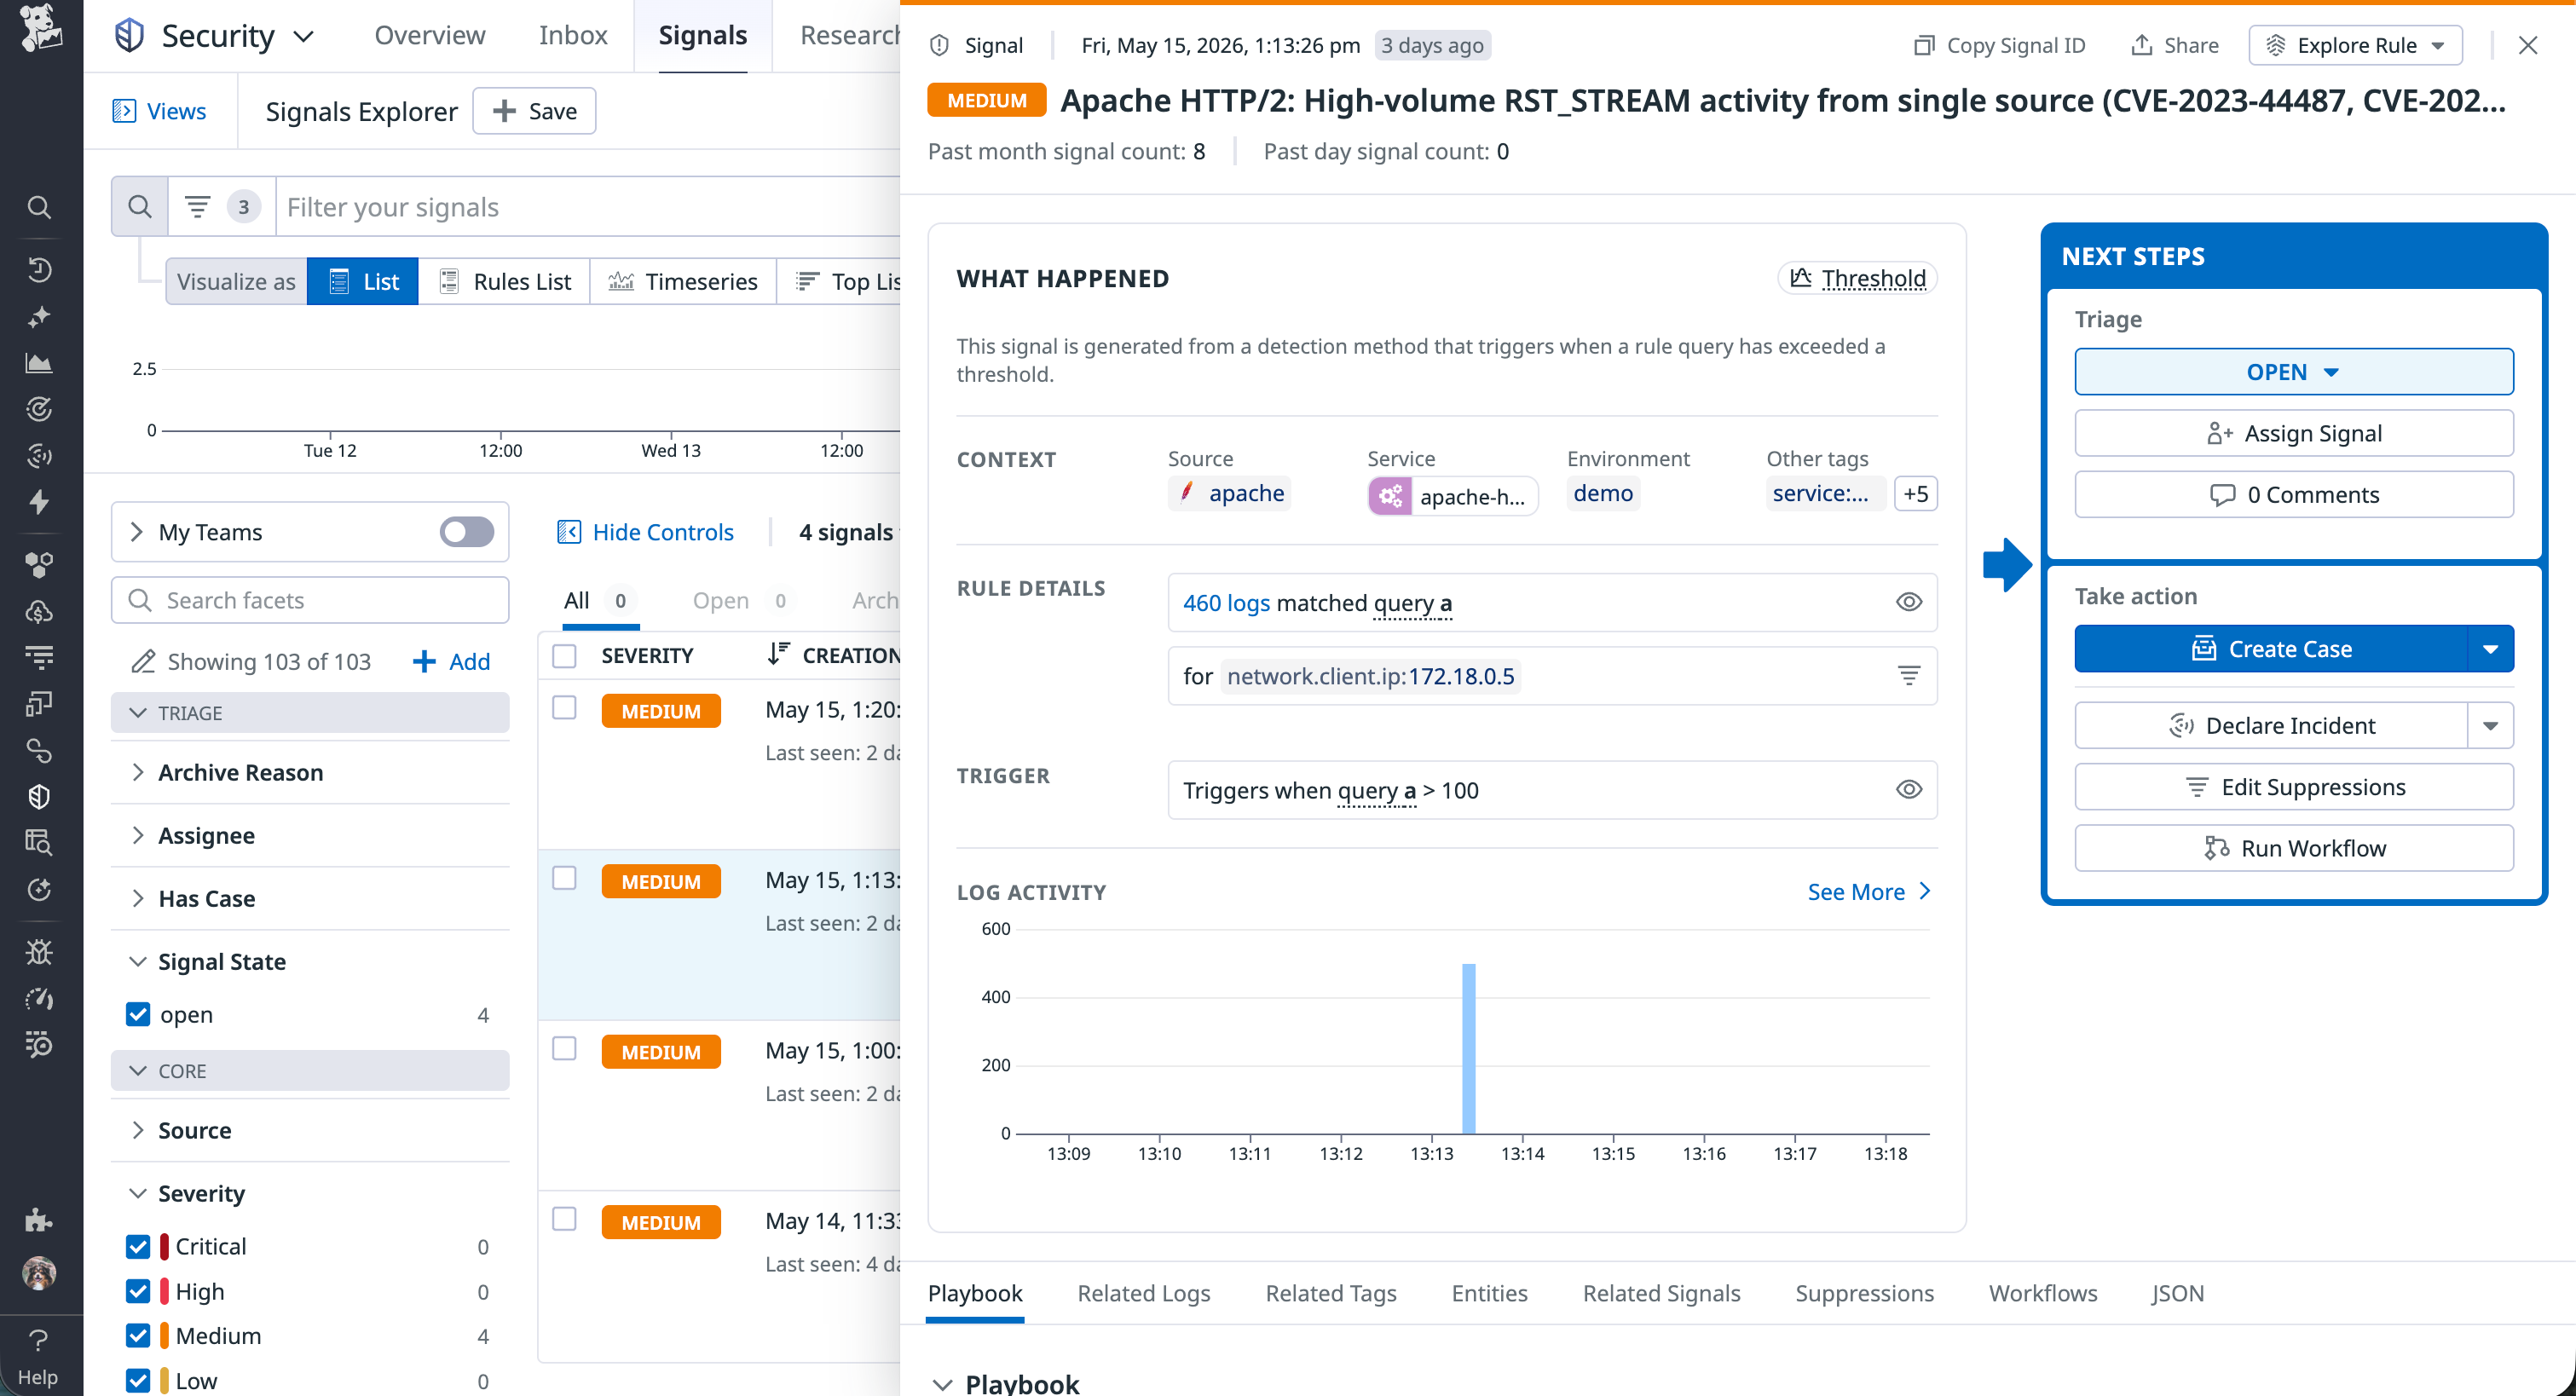Toggle eye icon on Trigger row

point(1908,790)
